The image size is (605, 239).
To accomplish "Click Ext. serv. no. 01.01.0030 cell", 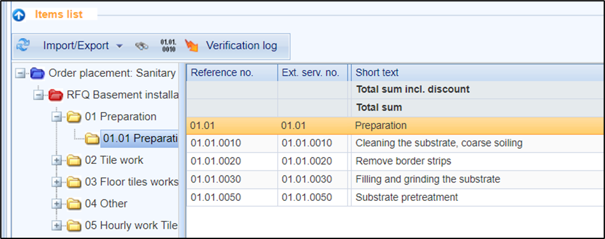I will click(x=312, y=179).
